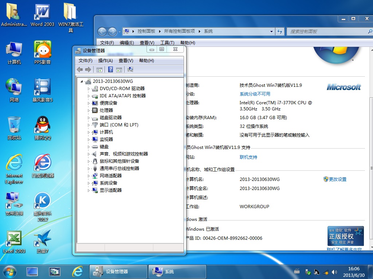This screenshot has height=279, width=373.
Task: Open the Administrator folder on desktop
Action: pyautogui.click(x=14, y=15)
